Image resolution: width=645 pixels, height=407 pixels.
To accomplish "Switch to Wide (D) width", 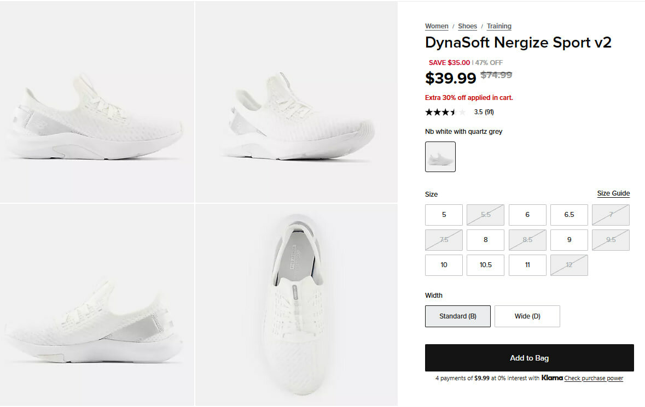I will (527, 316).
